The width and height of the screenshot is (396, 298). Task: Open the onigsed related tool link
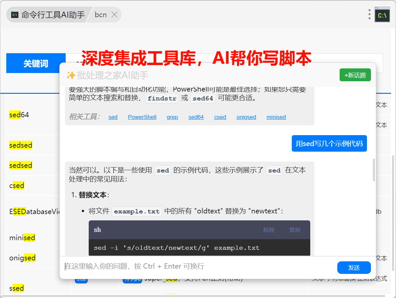[246, 117]
